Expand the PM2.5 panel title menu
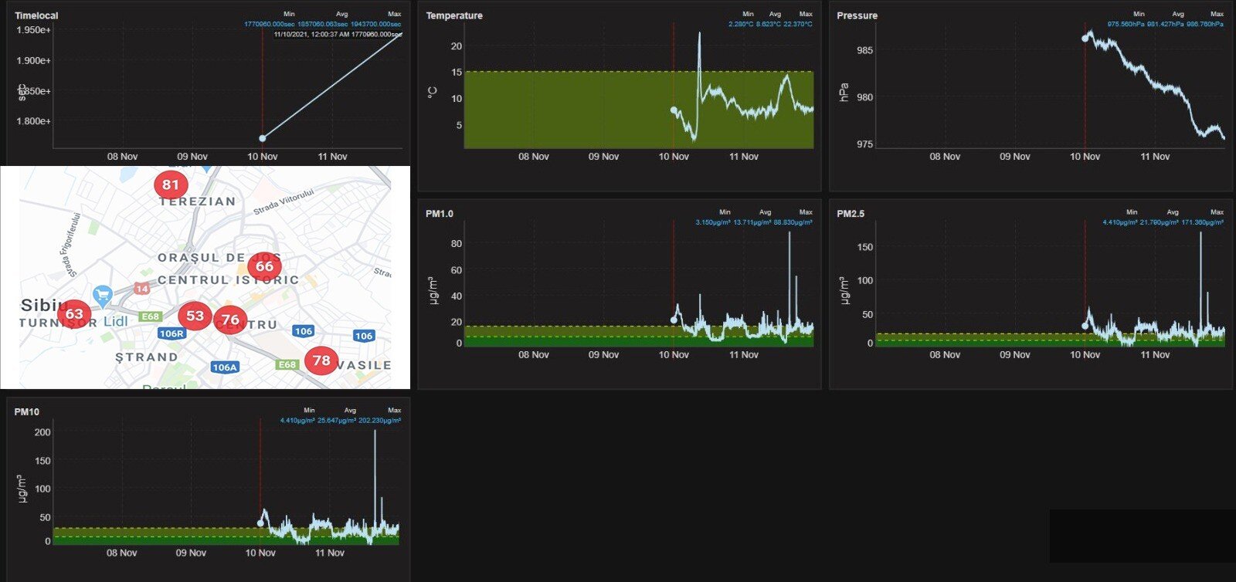This screenshot has width=1236, height=582. 851,214
